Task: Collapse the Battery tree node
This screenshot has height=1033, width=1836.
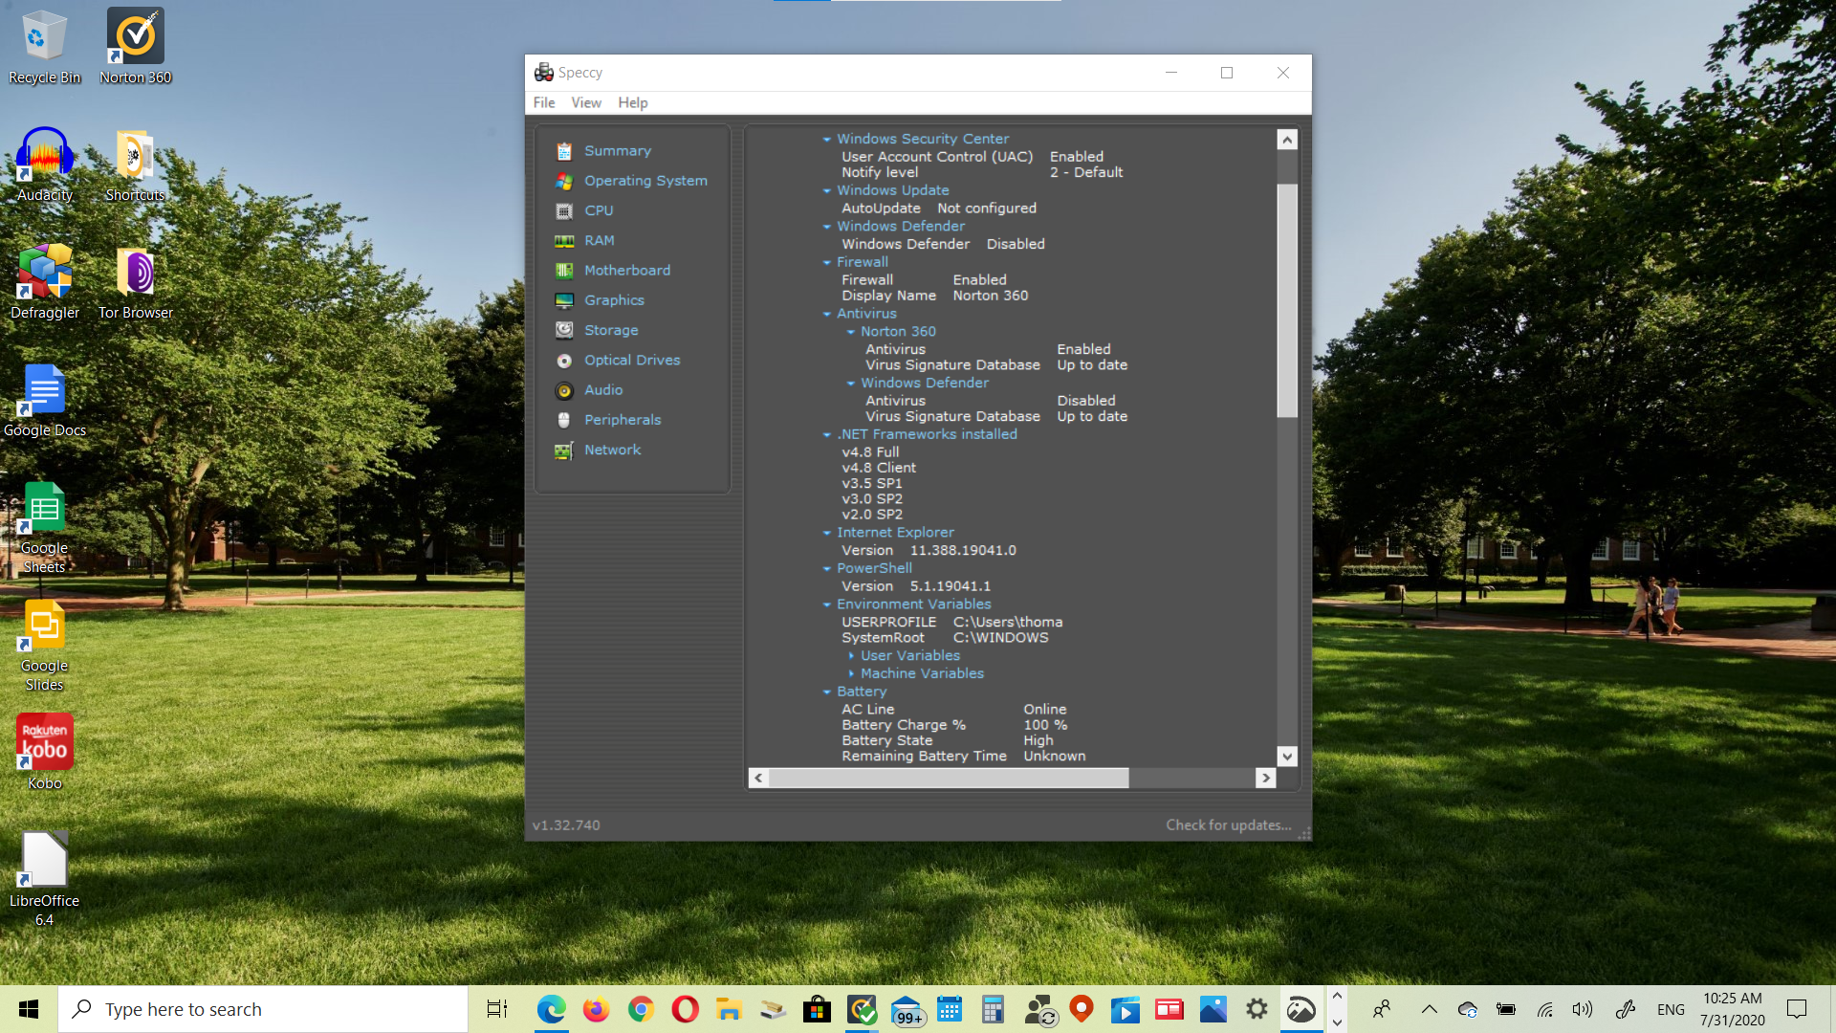Action: tap(827, 692)
